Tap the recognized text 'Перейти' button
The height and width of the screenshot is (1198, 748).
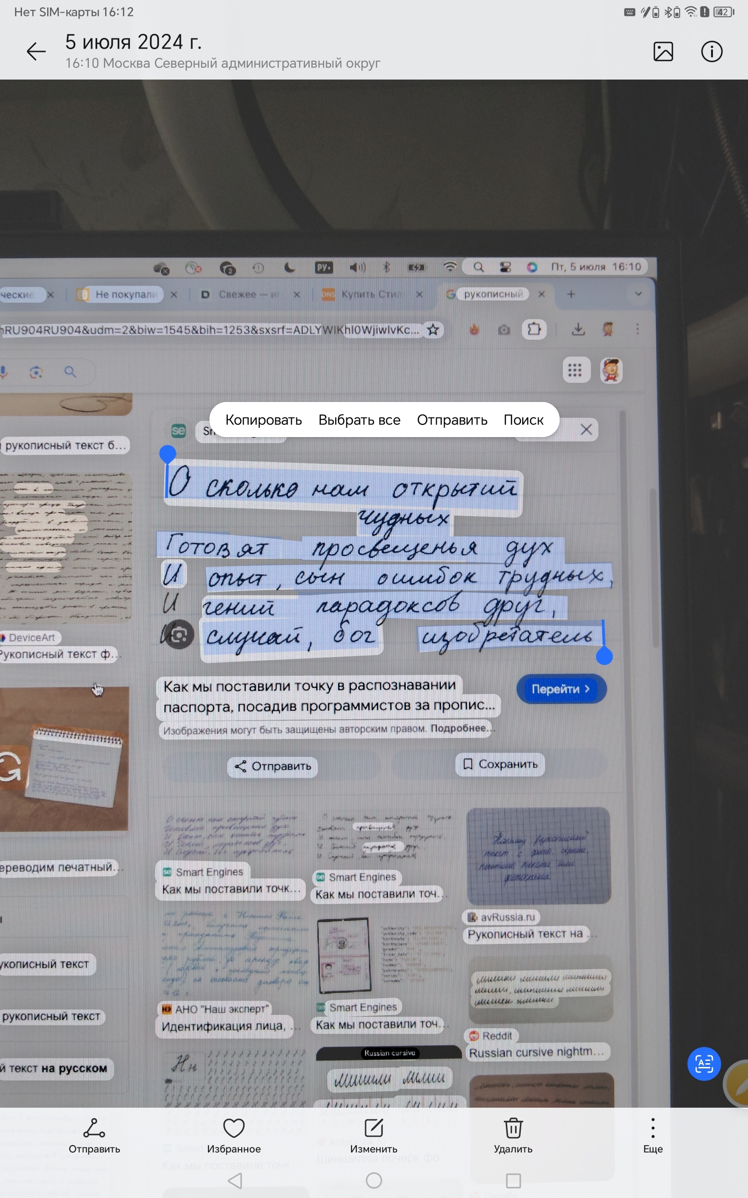click(561, 688)
